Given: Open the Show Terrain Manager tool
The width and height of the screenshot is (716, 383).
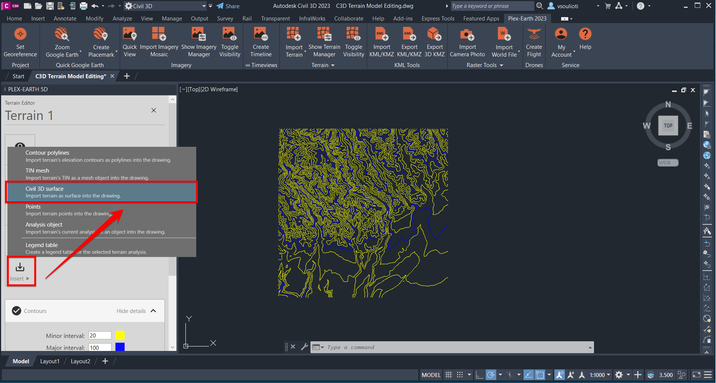Looking at the screenshot, I should point(324,42).
